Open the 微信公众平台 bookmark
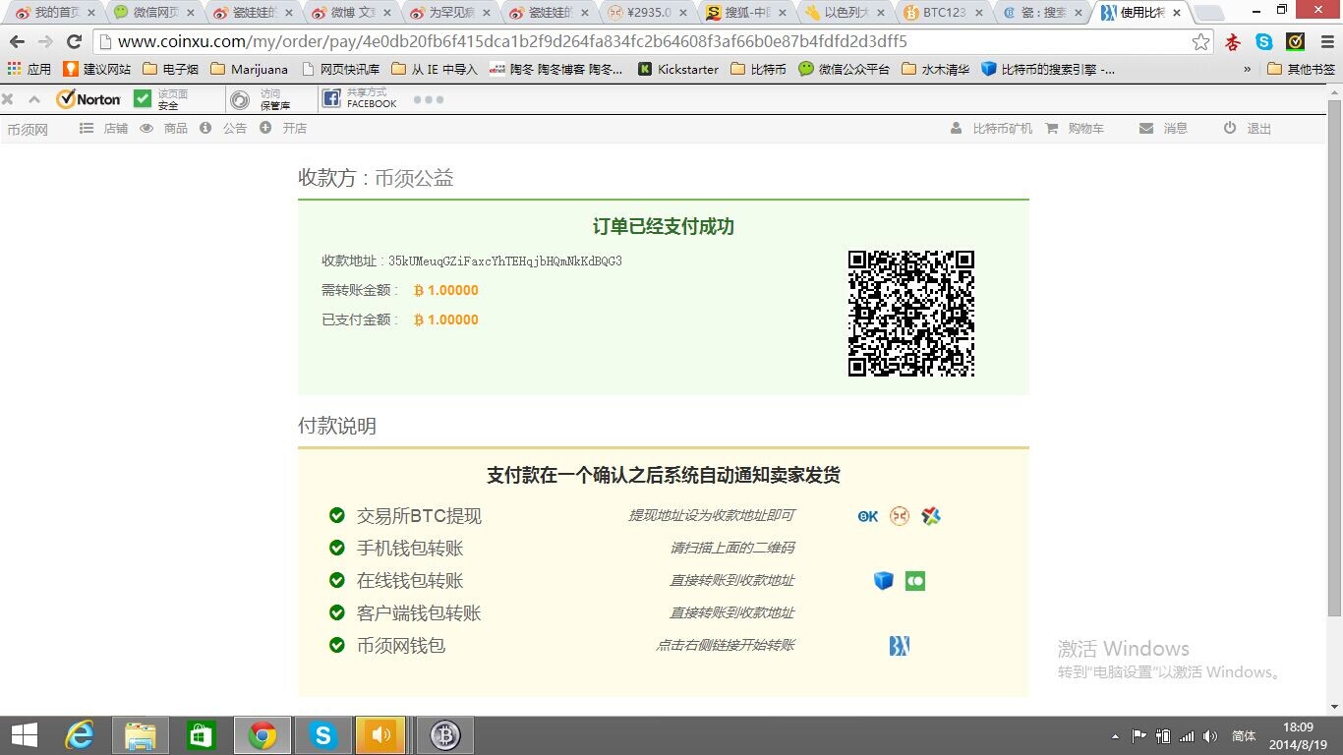The image size is (1343, 755). click(844, 69)
